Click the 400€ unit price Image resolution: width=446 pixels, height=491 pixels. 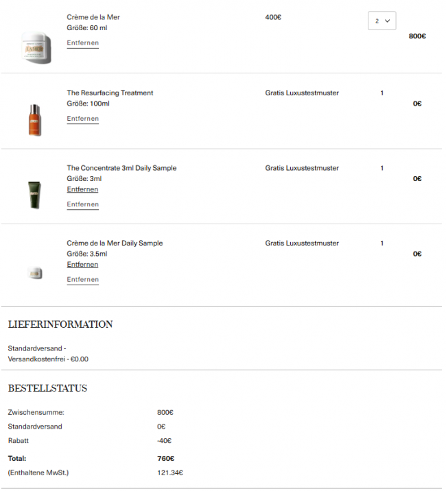coord(273,17)
